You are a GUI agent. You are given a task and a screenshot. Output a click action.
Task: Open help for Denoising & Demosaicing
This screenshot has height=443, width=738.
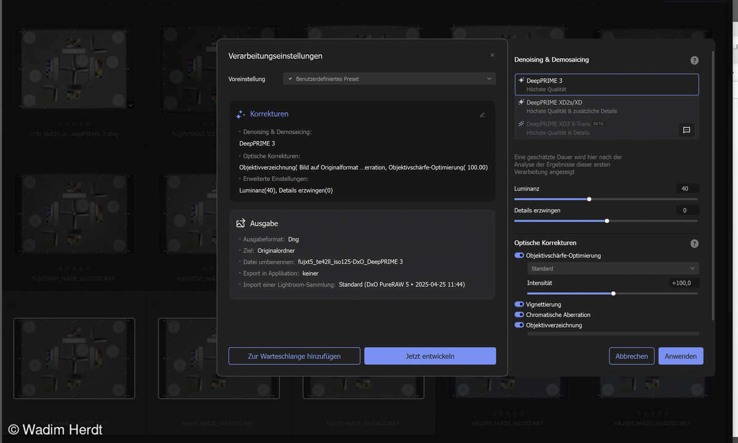tap(694, 60)
